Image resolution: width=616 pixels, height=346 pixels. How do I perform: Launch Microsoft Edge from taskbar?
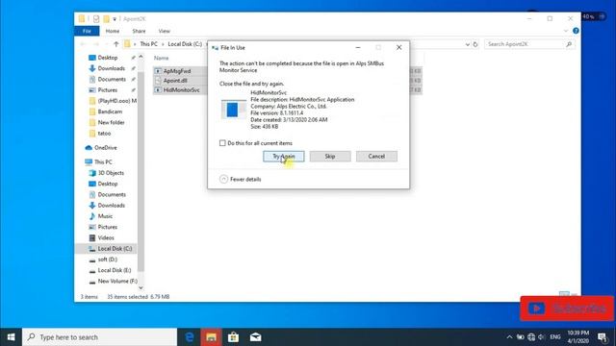coord(190,337)
